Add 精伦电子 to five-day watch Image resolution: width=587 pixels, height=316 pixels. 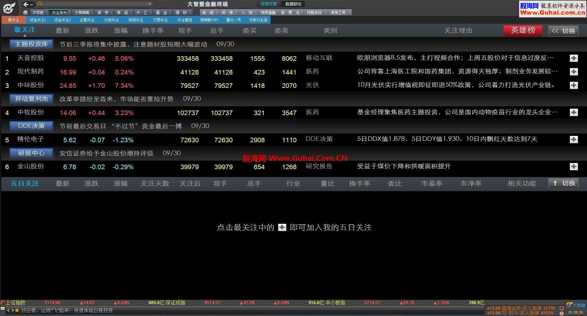point(574,140)
